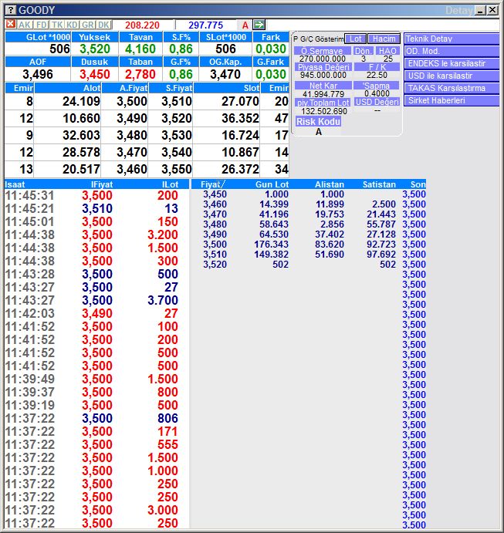Switch display to Lot

[355, 39]
